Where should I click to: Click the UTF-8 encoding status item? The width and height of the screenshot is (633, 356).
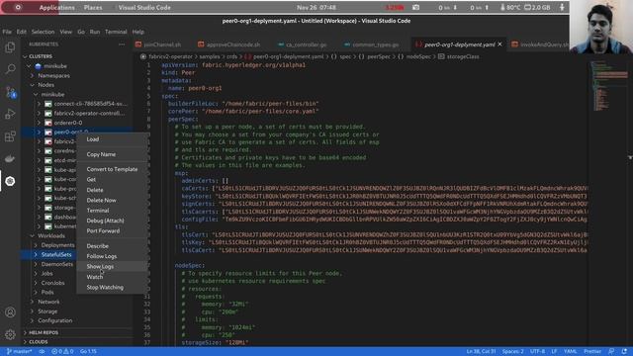(x=537, y=352)
